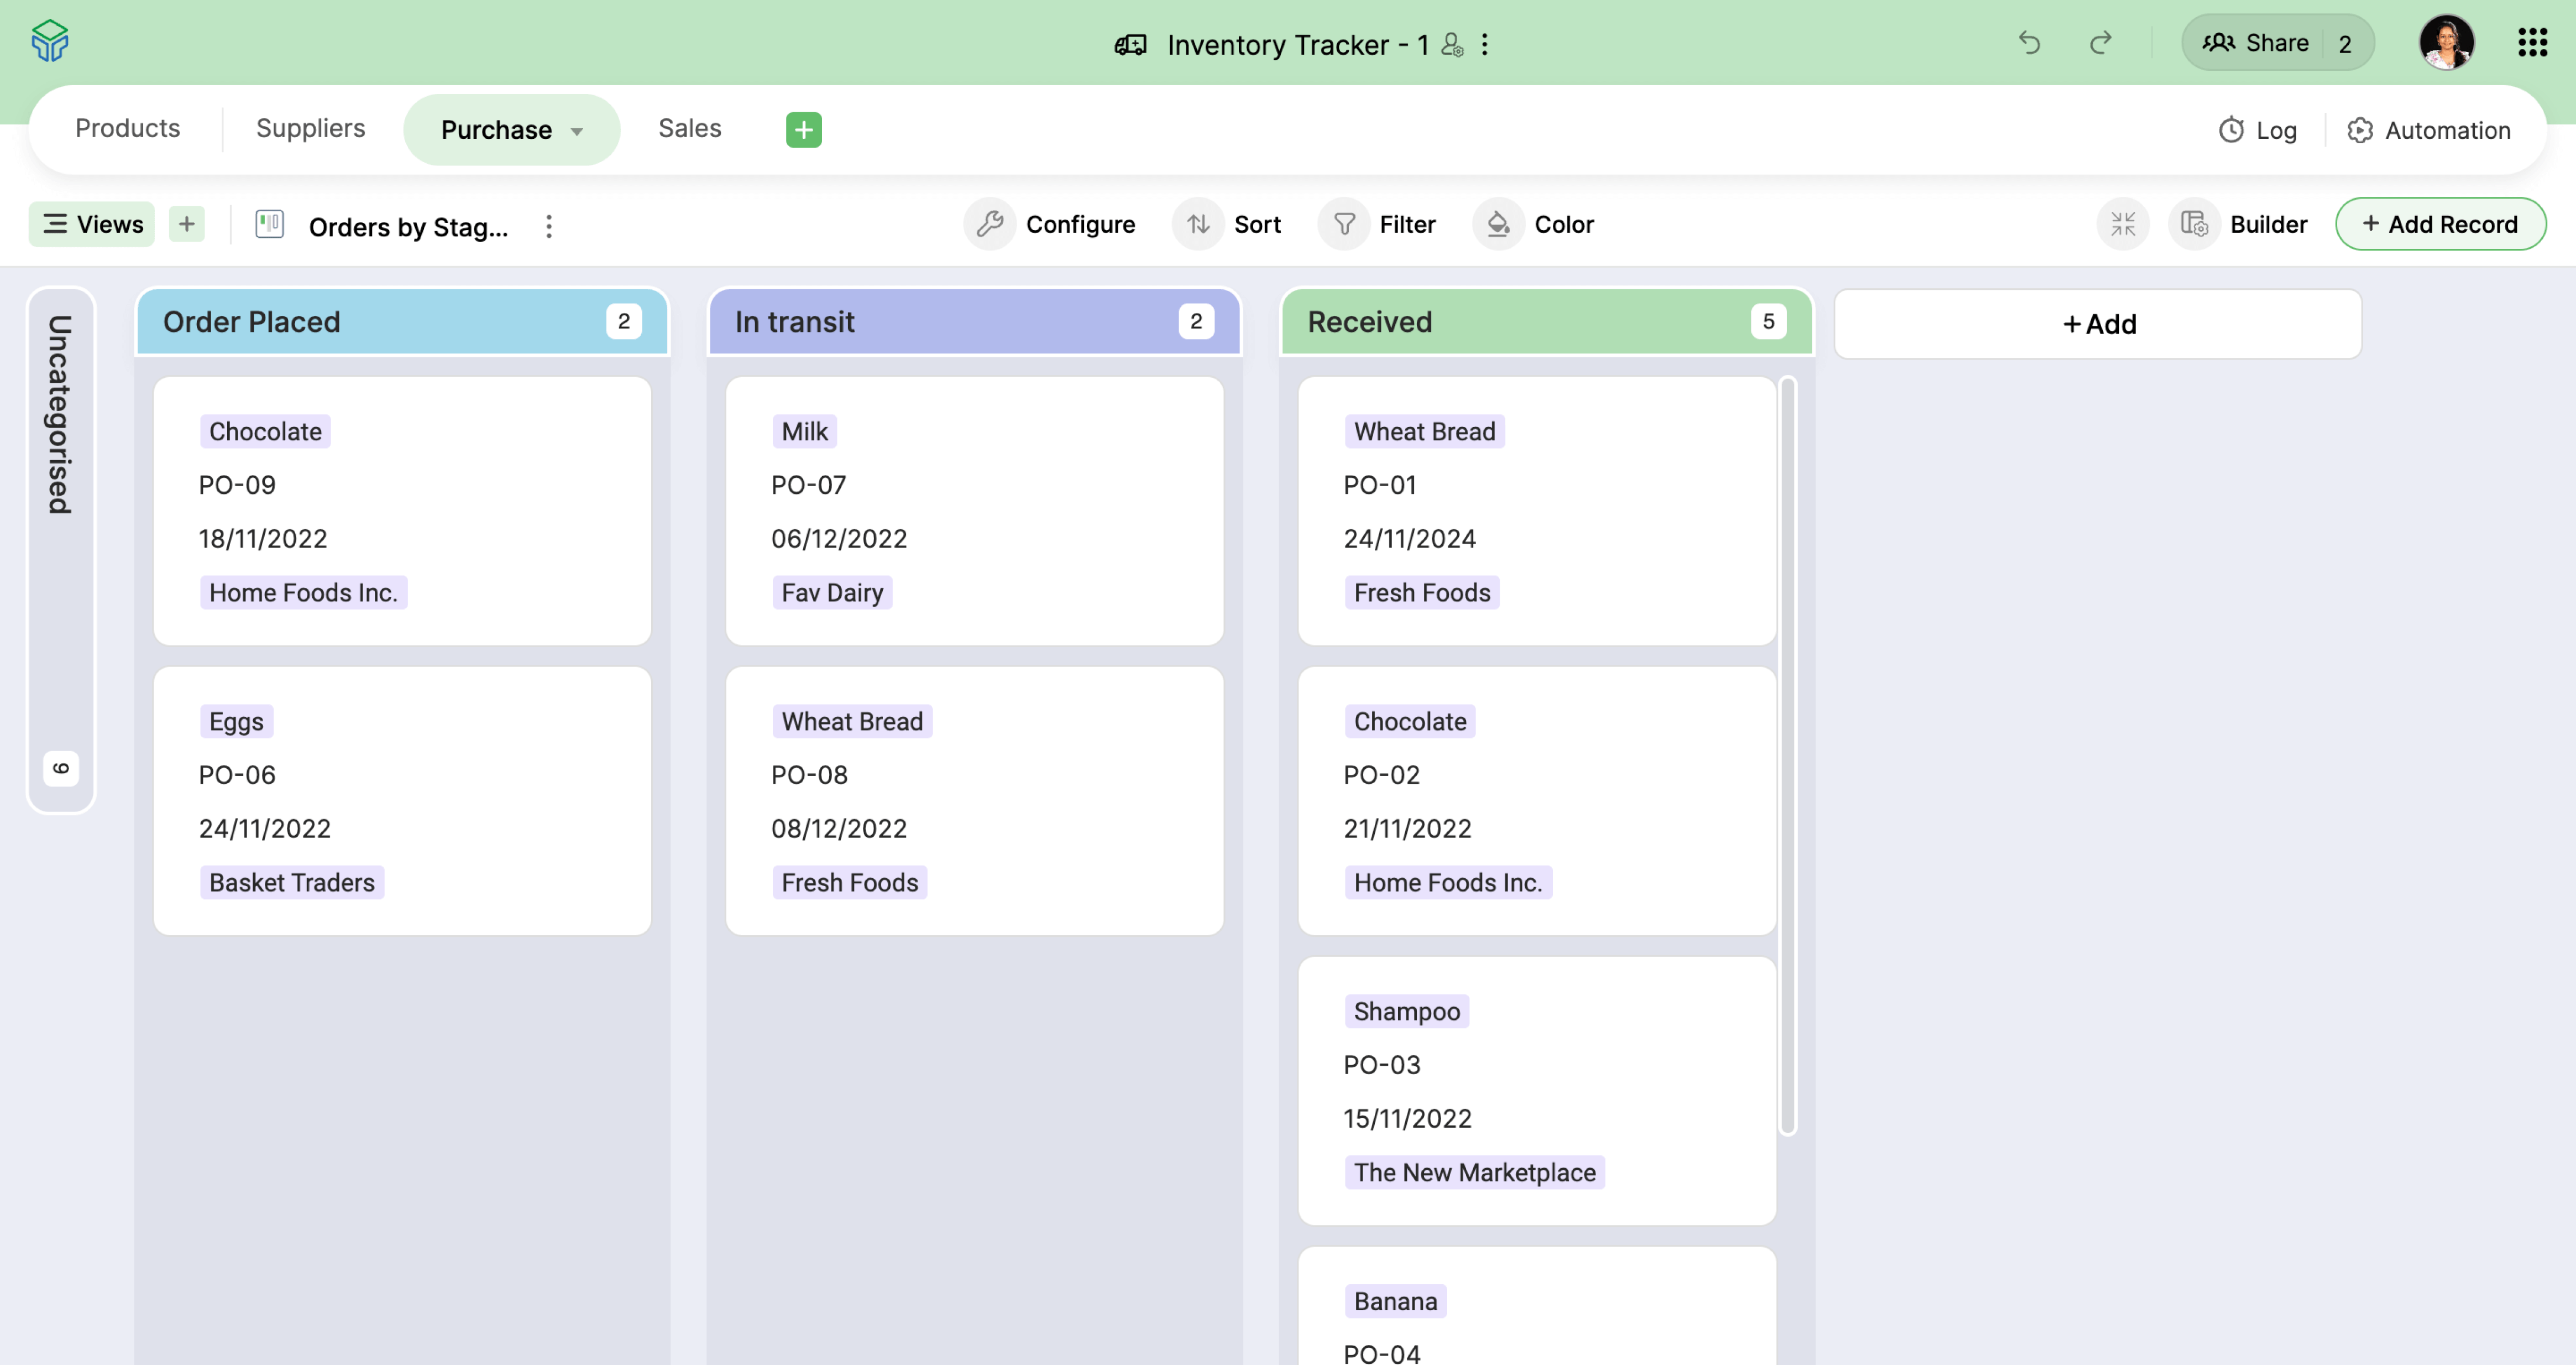The width and height of the screenshot is (2576, 1365).
Task: Switch to the Suppliers tab
Action: (310, 128)
